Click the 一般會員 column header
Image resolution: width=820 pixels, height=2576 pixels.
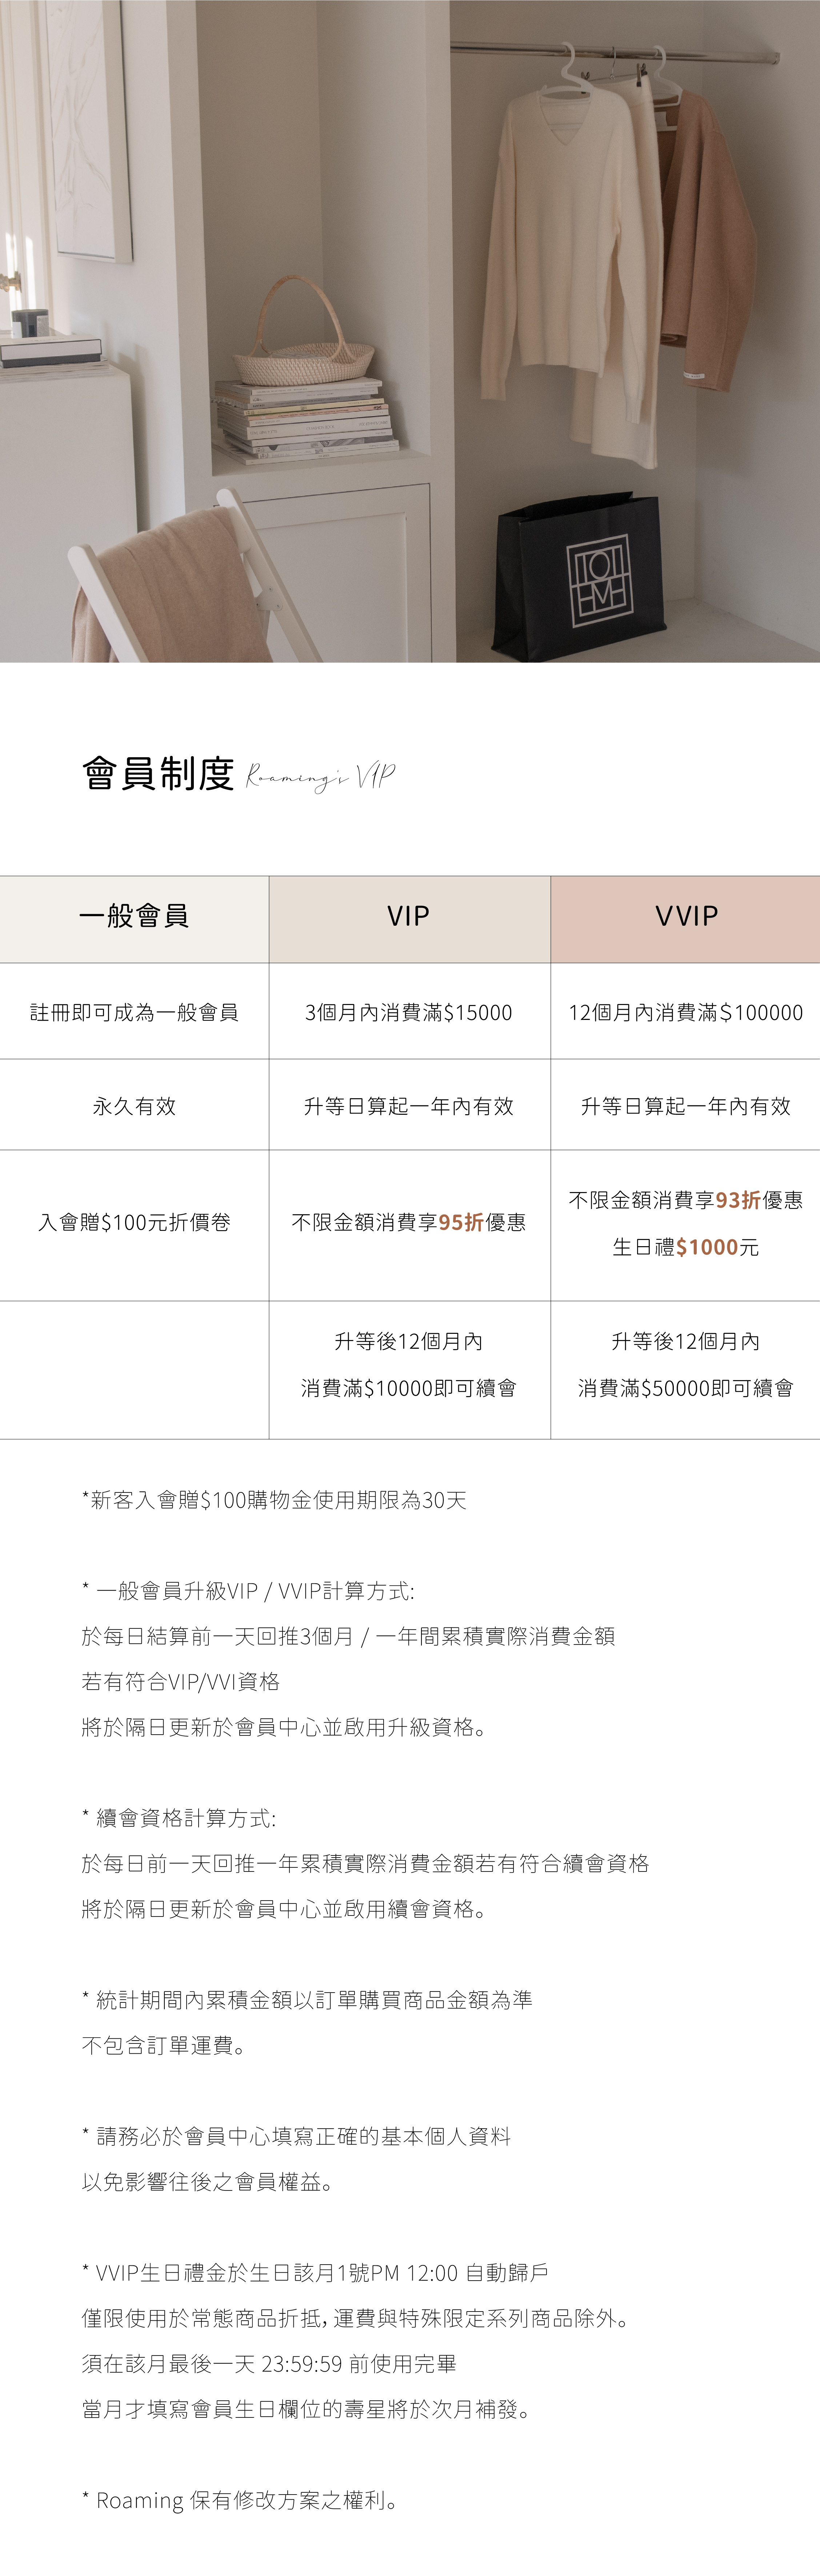click(134, 916)
